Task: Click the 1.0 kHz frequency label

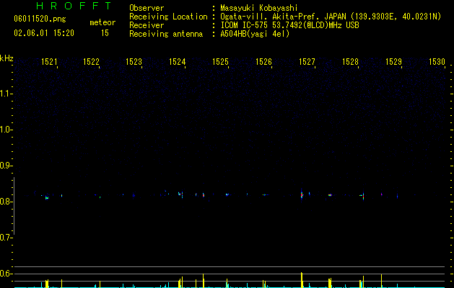Action: 6,130
